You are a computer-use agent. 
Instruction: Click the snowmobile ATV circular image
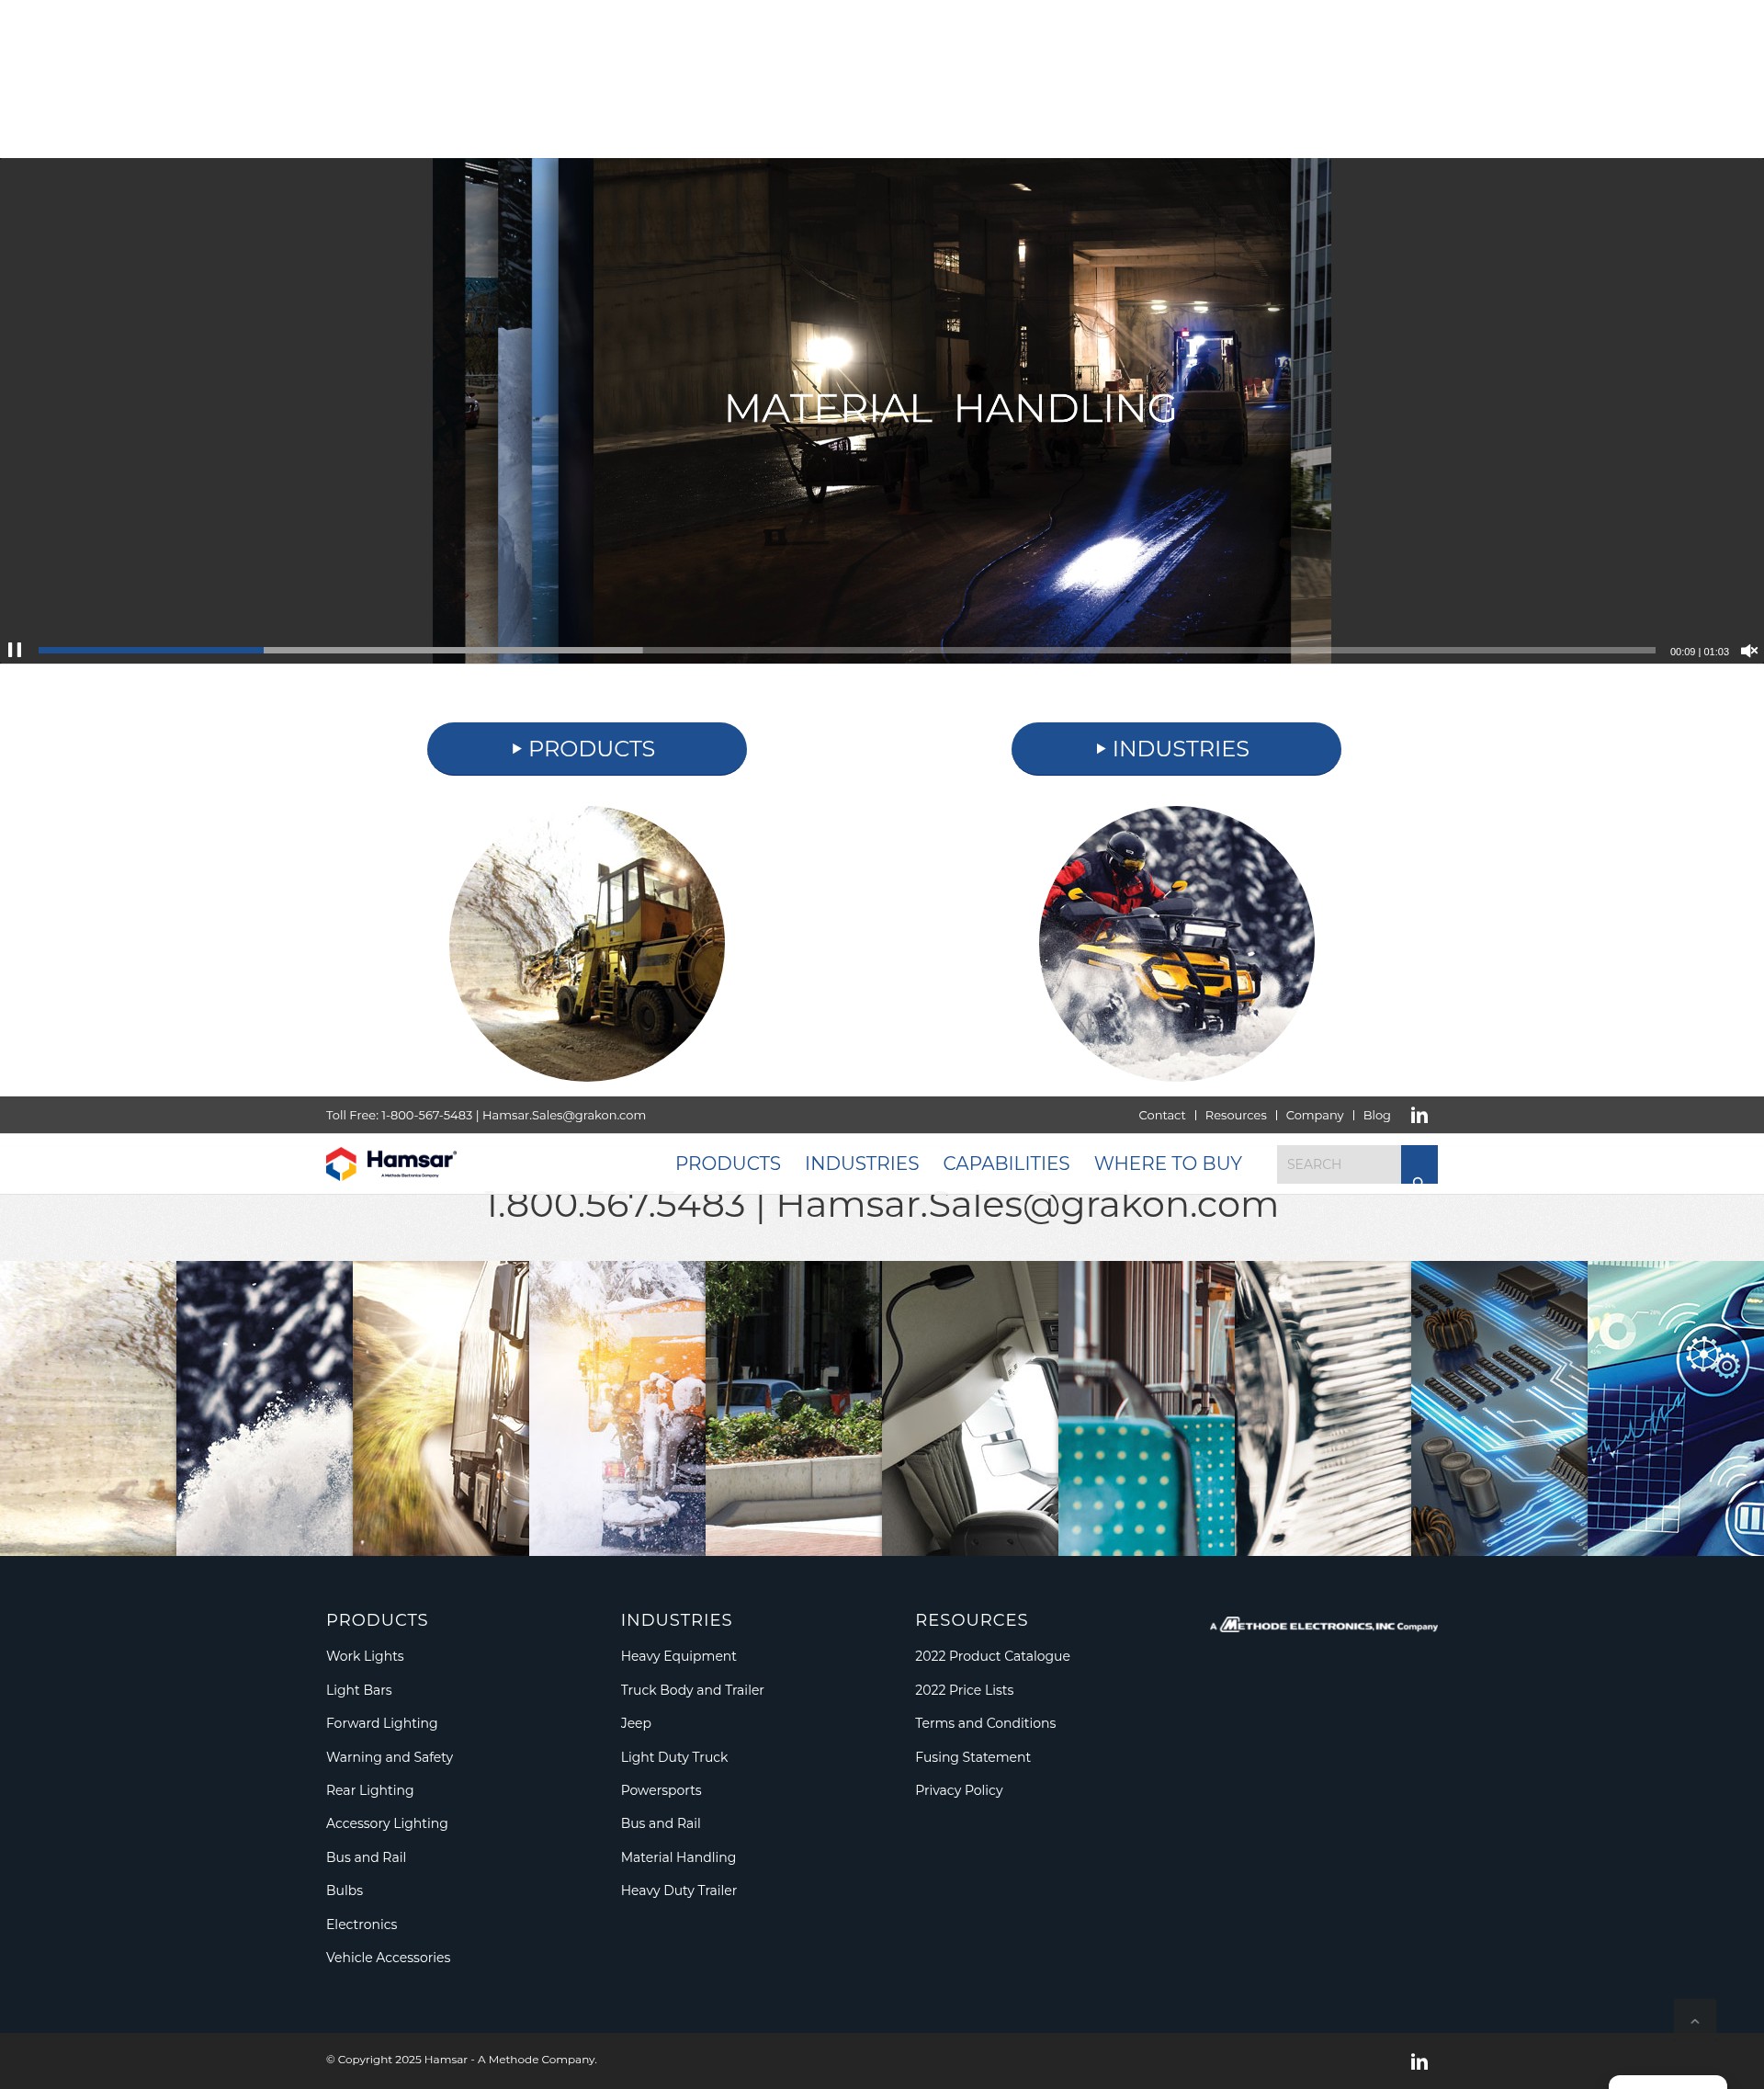tap(1176, 944)
